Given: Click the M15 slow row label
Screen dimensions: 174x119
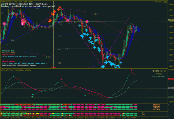Looking at the screenshot, I should (x=157, y=109).
